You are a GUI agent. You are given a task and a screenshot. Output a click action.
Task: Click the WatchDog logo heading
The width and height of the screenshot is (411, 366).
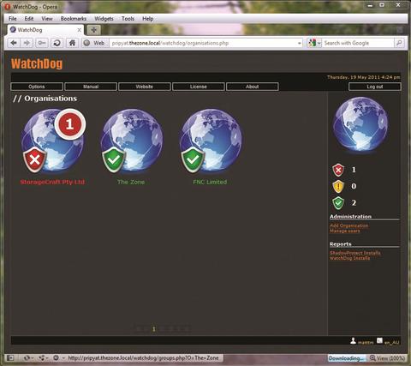(37, 63)
